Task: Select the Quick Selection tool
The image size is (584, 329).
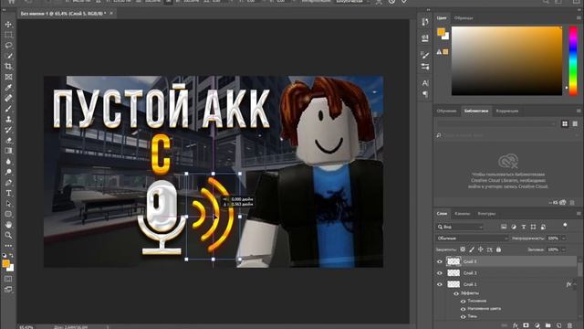Action: (8, 56)
